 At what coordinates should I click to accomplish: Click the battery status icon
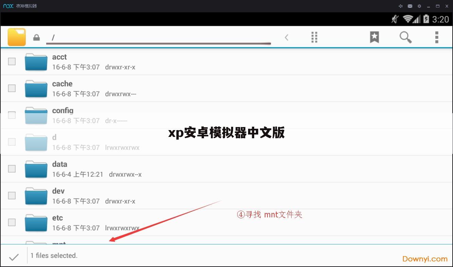(x=426, y=19)
